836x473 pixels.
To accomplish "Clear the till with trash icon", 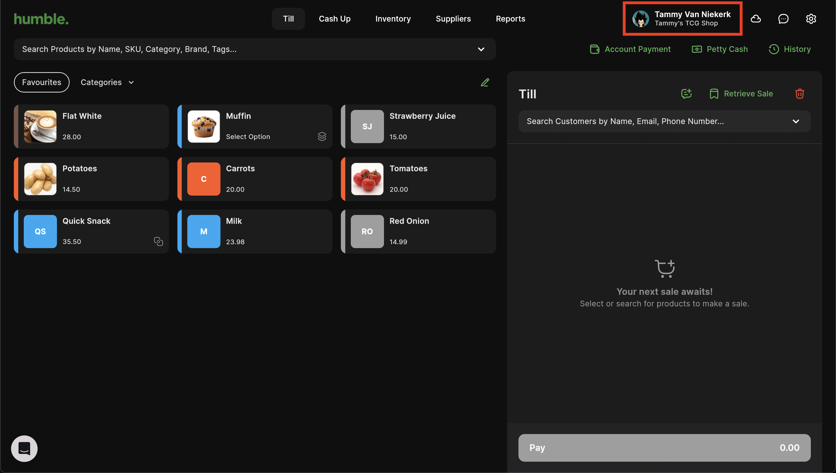I will coord(800,94).
